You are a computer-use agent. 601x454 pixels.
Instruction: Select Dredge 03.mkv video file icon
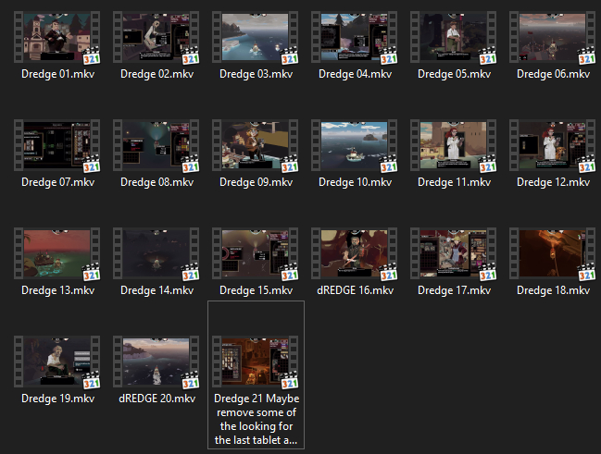(x=256, y=37)
